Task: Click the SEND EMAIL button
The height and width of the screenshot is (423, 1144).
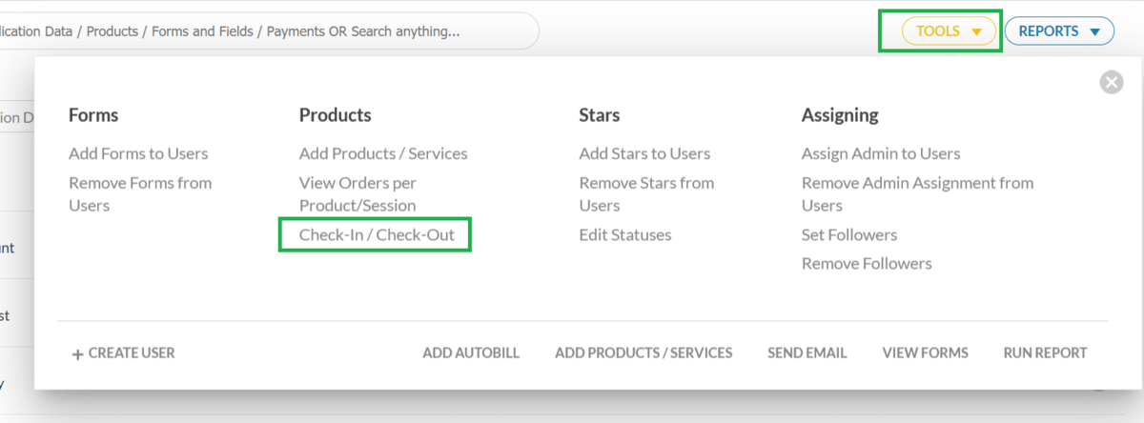Action: [807, 352]
